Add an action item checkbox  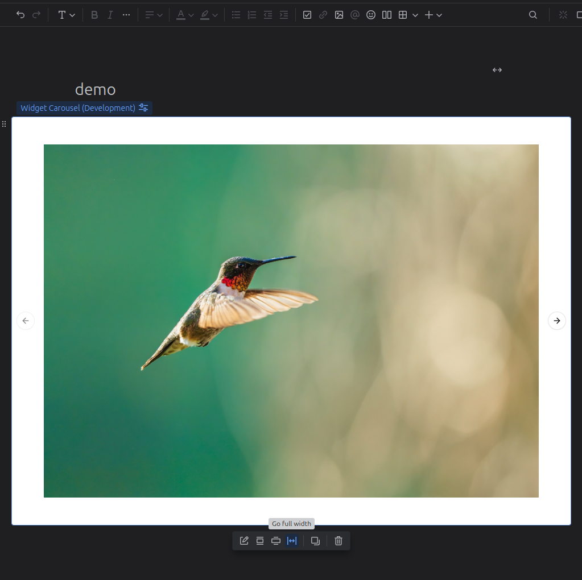pyautogui.click(x=307, y=15)
